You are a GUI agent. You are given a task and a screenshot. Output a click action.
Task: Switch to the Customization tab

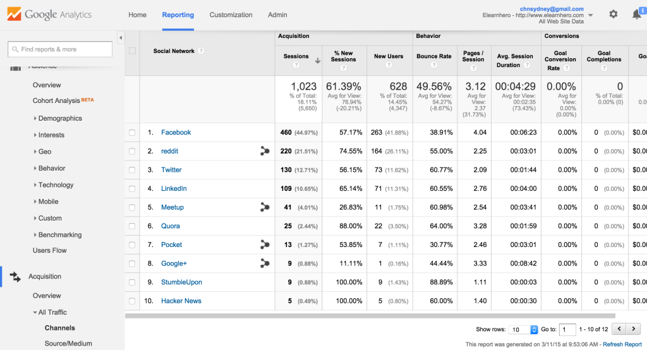231,15
